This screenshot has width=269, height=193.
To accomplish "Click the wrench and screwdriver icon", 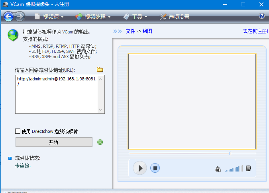I will coord(163,17).
